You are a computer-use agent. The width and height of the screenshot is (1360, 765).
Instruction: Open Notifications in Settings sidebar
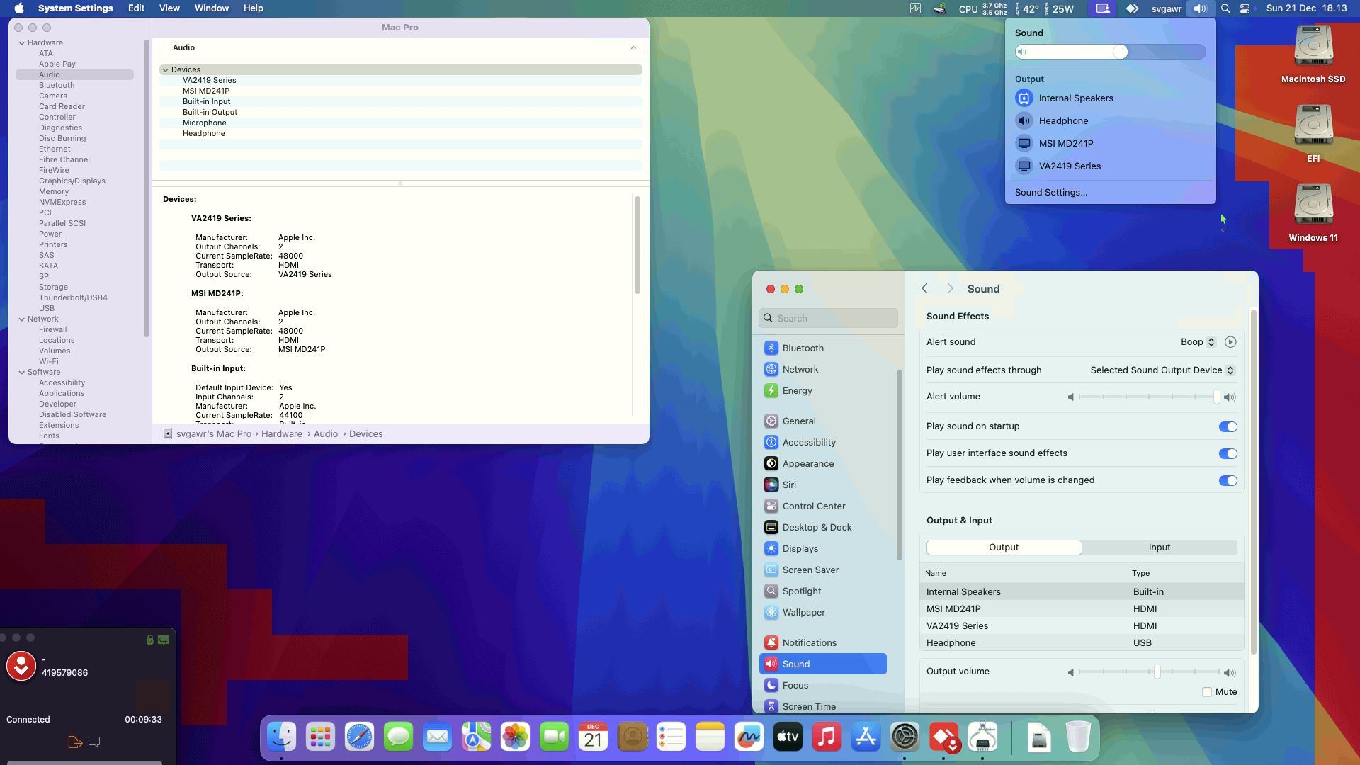[823, 643]
